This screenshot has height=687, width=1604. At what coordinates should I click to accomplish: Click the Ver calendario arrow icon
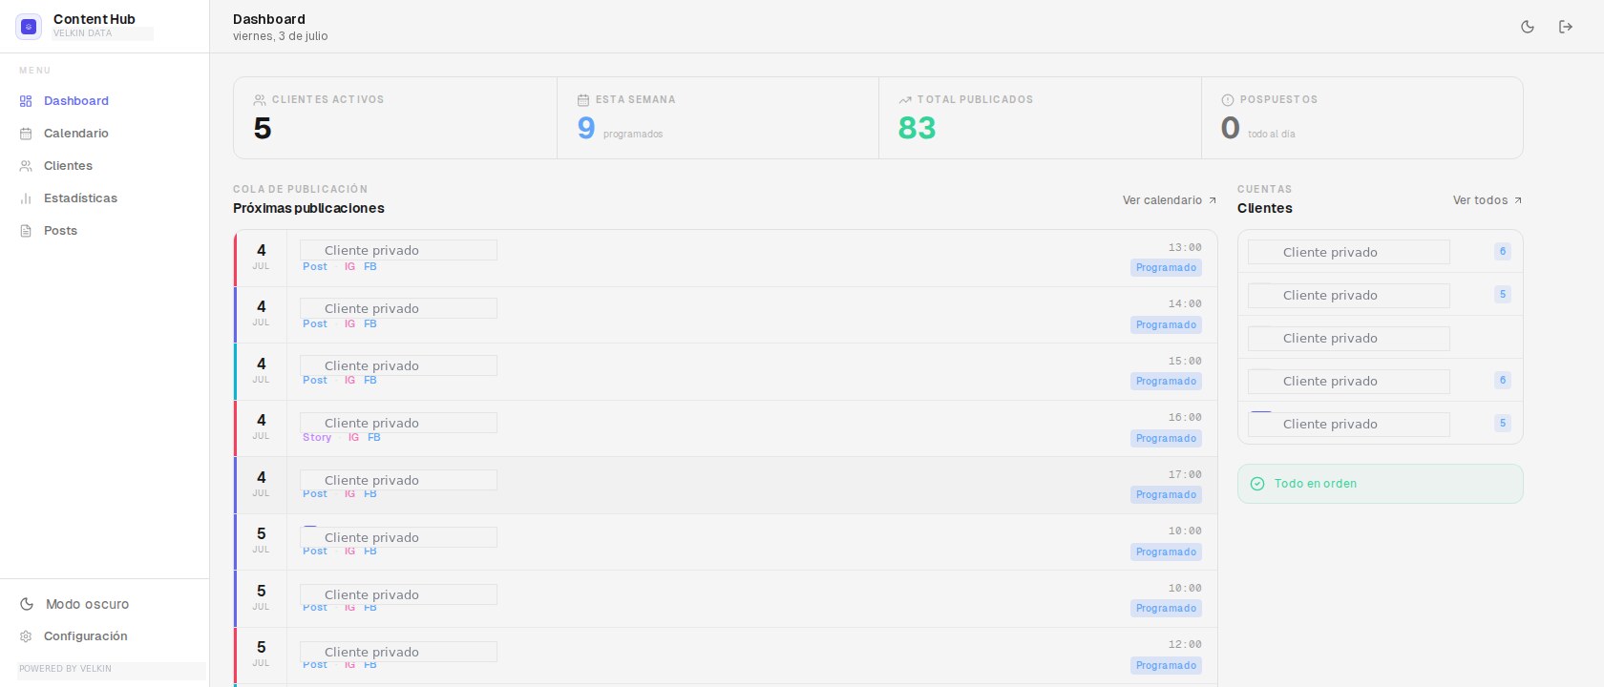[x=1213, y=200]
